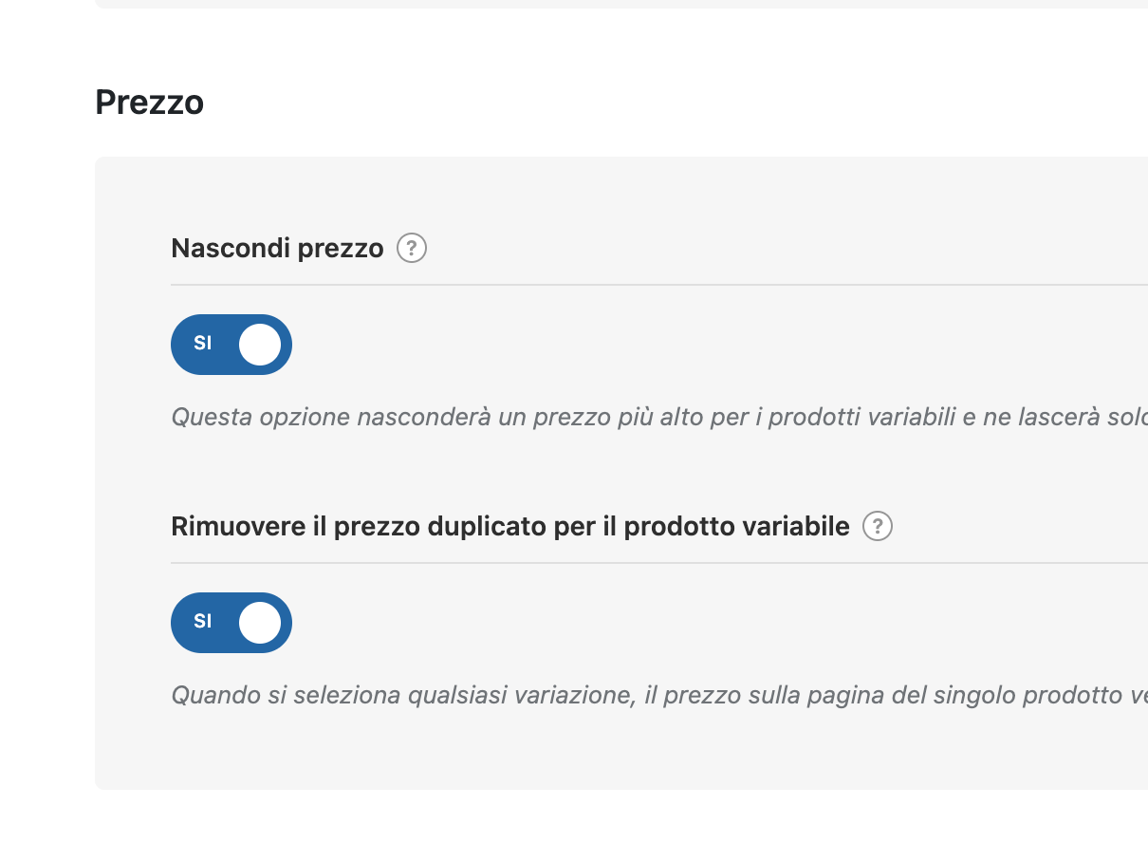Click the Prezzo section heading

pyautogui.click(x=150, y=103)
